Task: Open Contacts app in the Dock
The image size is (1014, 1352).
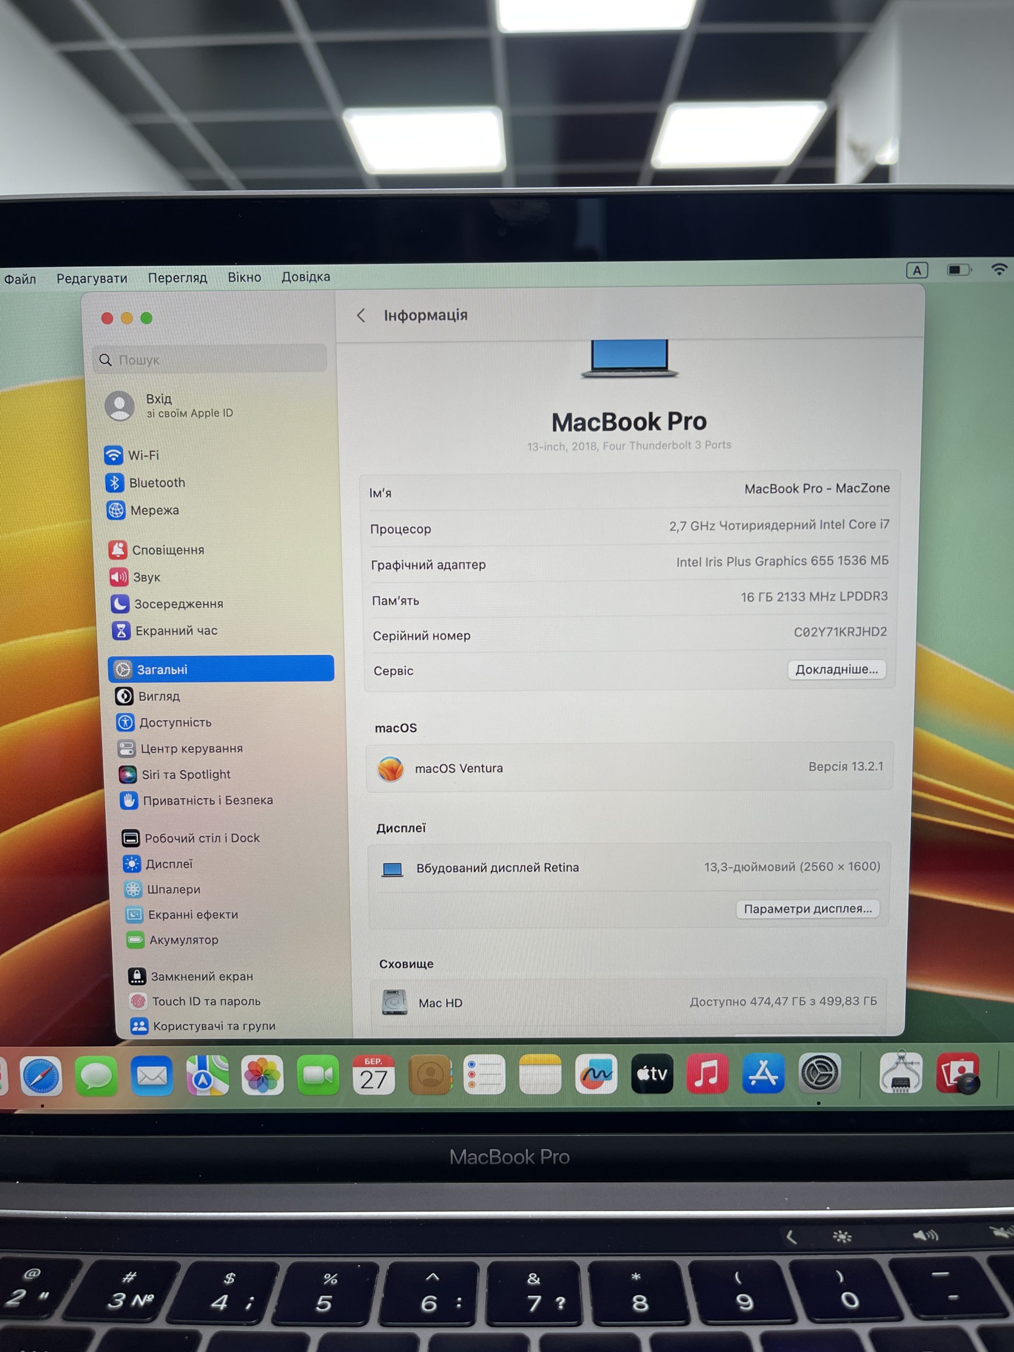Action: (x=430, y=1075)
